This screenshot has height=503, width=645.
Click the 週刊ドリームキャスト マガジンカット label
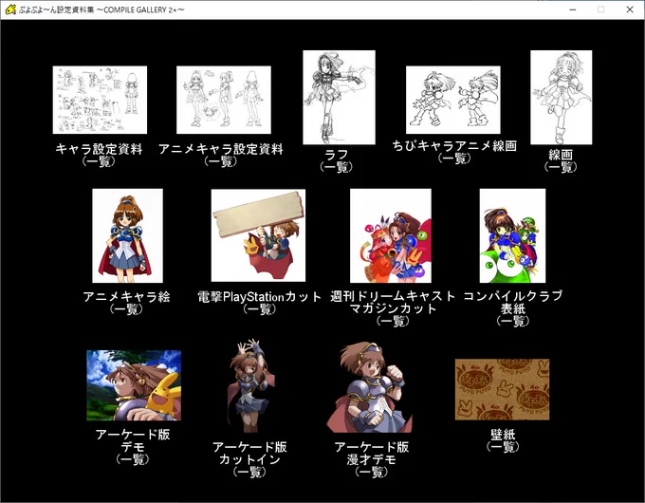pos(393,303)
